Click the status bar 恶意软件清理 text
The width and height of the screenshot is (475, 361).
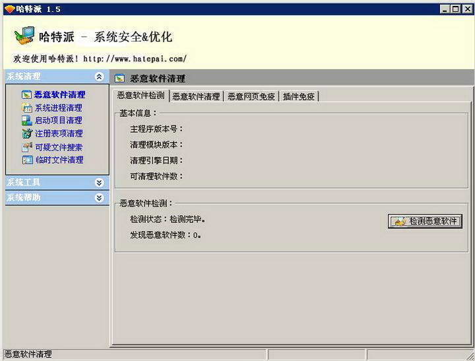point(28,354)
